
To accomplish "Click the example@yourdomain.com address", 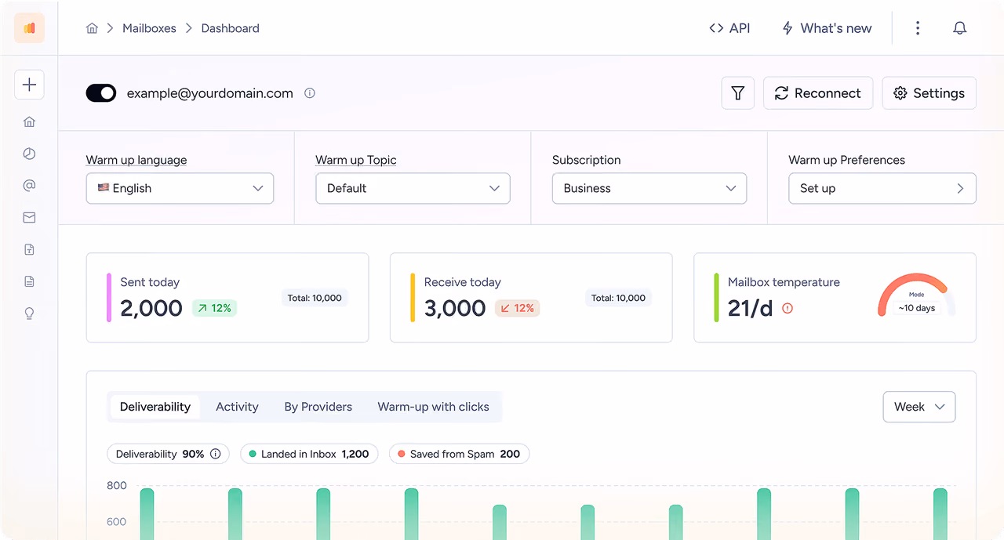I will [x=210, y=93].
